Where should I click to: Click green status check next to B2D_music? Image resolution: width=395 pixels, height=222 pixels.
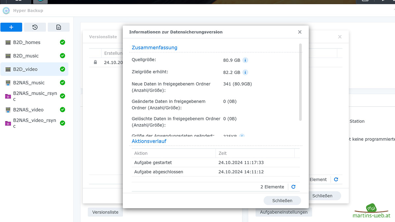63,56
